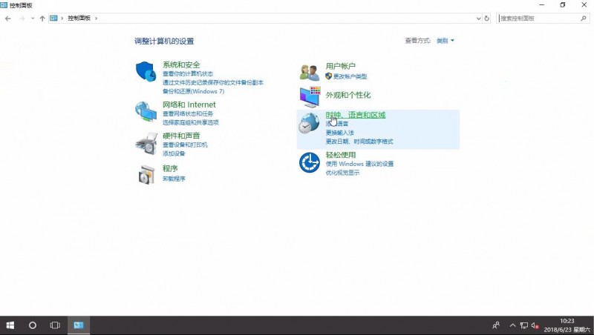The width and height of the screenshot is (594, 335).
Task: Open the User Accounts people icon
Action: [309, 73]
